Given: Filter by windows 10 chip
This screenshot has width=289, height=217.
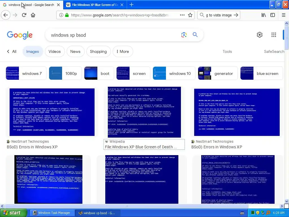Looking at the screenshot, I should tap(174, 73).
